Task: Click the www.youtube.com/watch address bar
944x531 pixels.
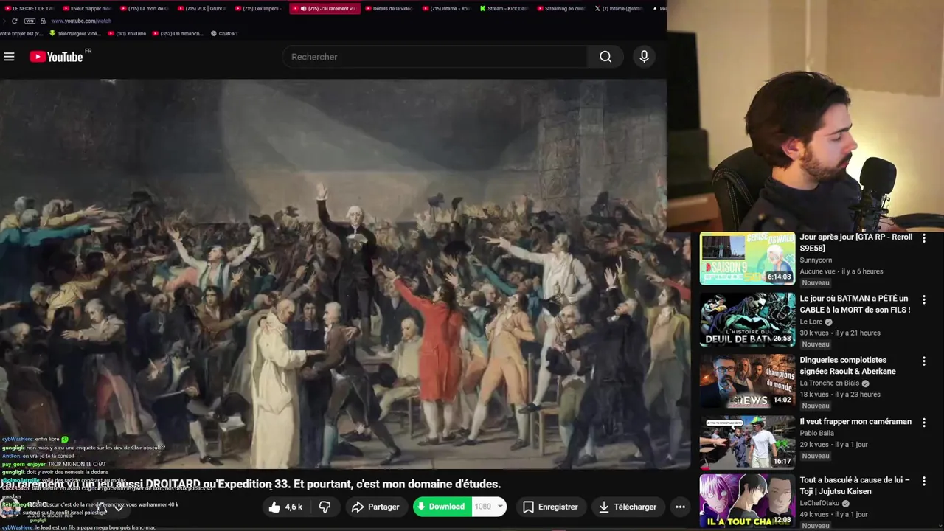Action: tap(81, 21)
